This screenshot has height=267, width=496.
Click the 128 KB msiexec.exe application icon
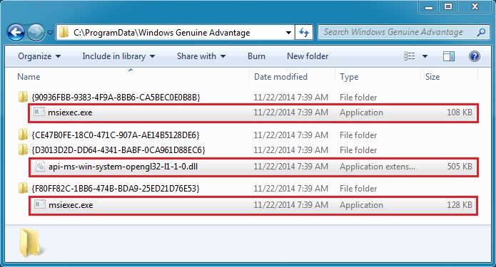[40, 204]
